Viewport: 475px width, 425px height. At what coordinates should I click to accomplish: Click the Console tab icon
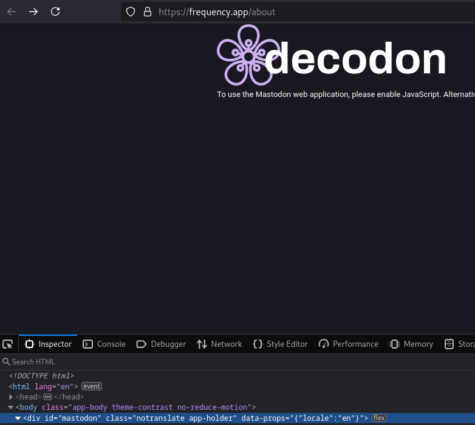coord(87,344)
